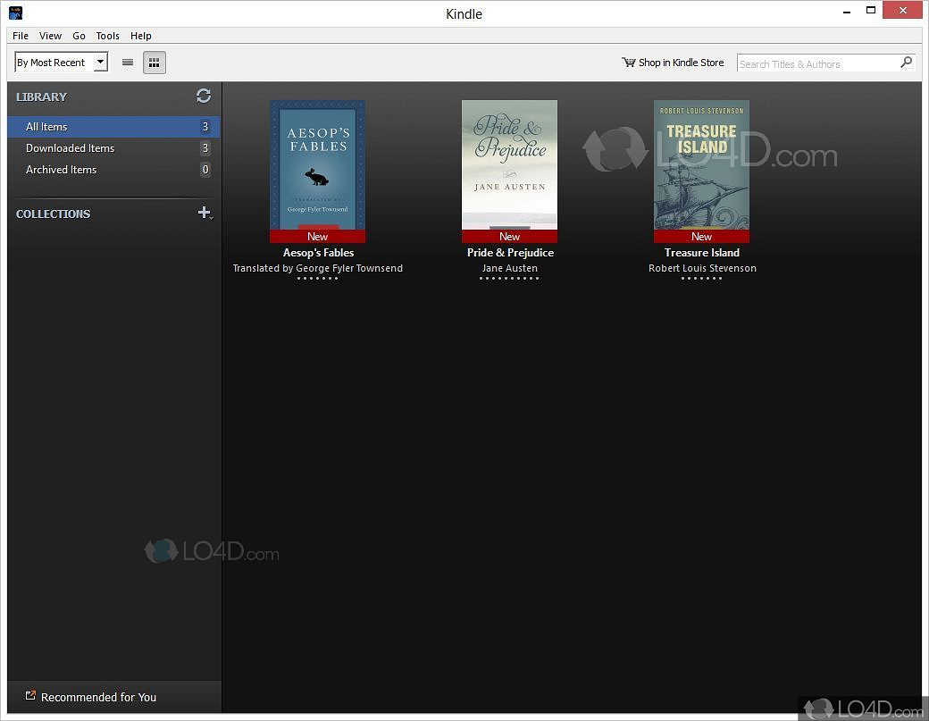Click Translated by George Fyler Townsend text
This screenshot has height=721, width=929.
[318, 268]
